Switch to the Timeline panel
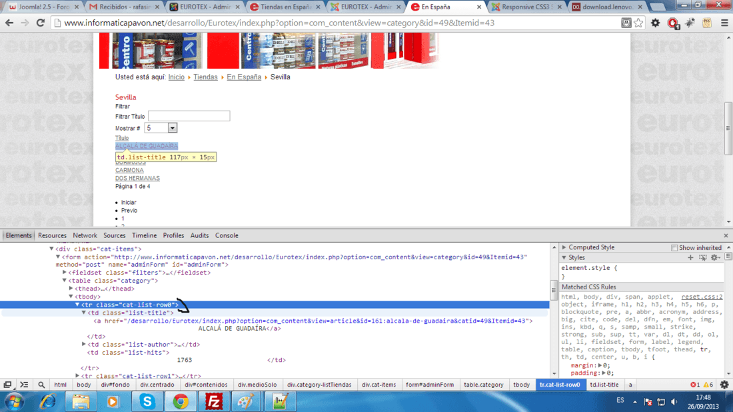The height and width of the screenshot is (412, 733). click(144, 236)
